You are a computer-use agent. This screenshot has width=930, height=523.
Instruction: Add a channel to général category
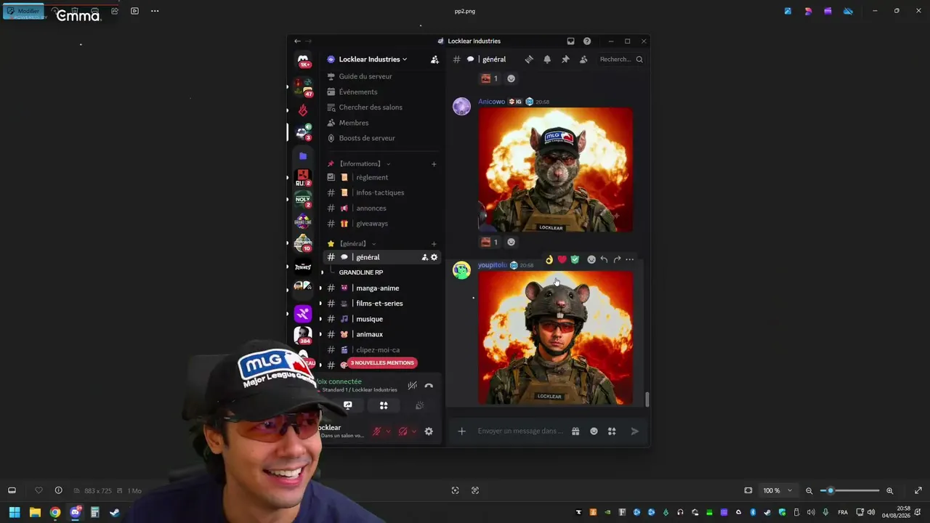coord(434,244)
